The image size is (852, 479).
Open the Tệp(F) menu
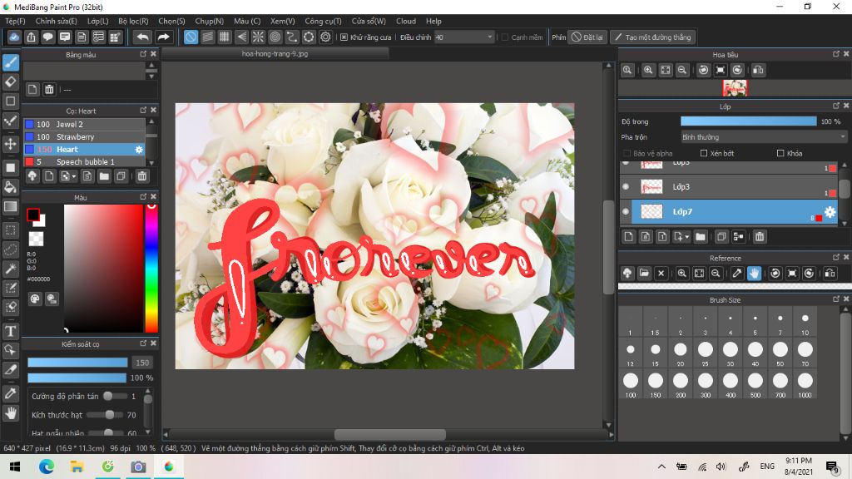point(15,21)
